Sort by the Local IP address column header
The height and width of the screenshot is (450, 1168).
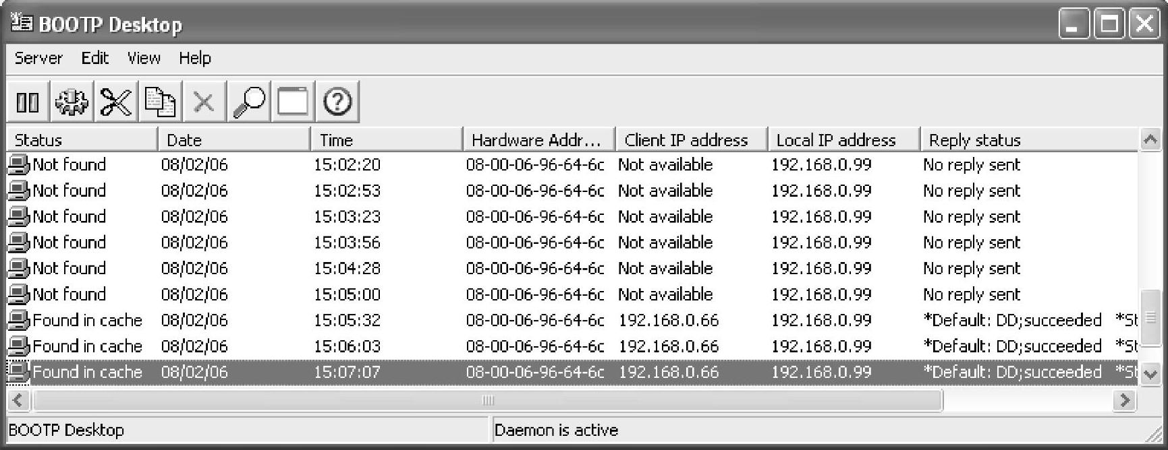click(844, 139)
